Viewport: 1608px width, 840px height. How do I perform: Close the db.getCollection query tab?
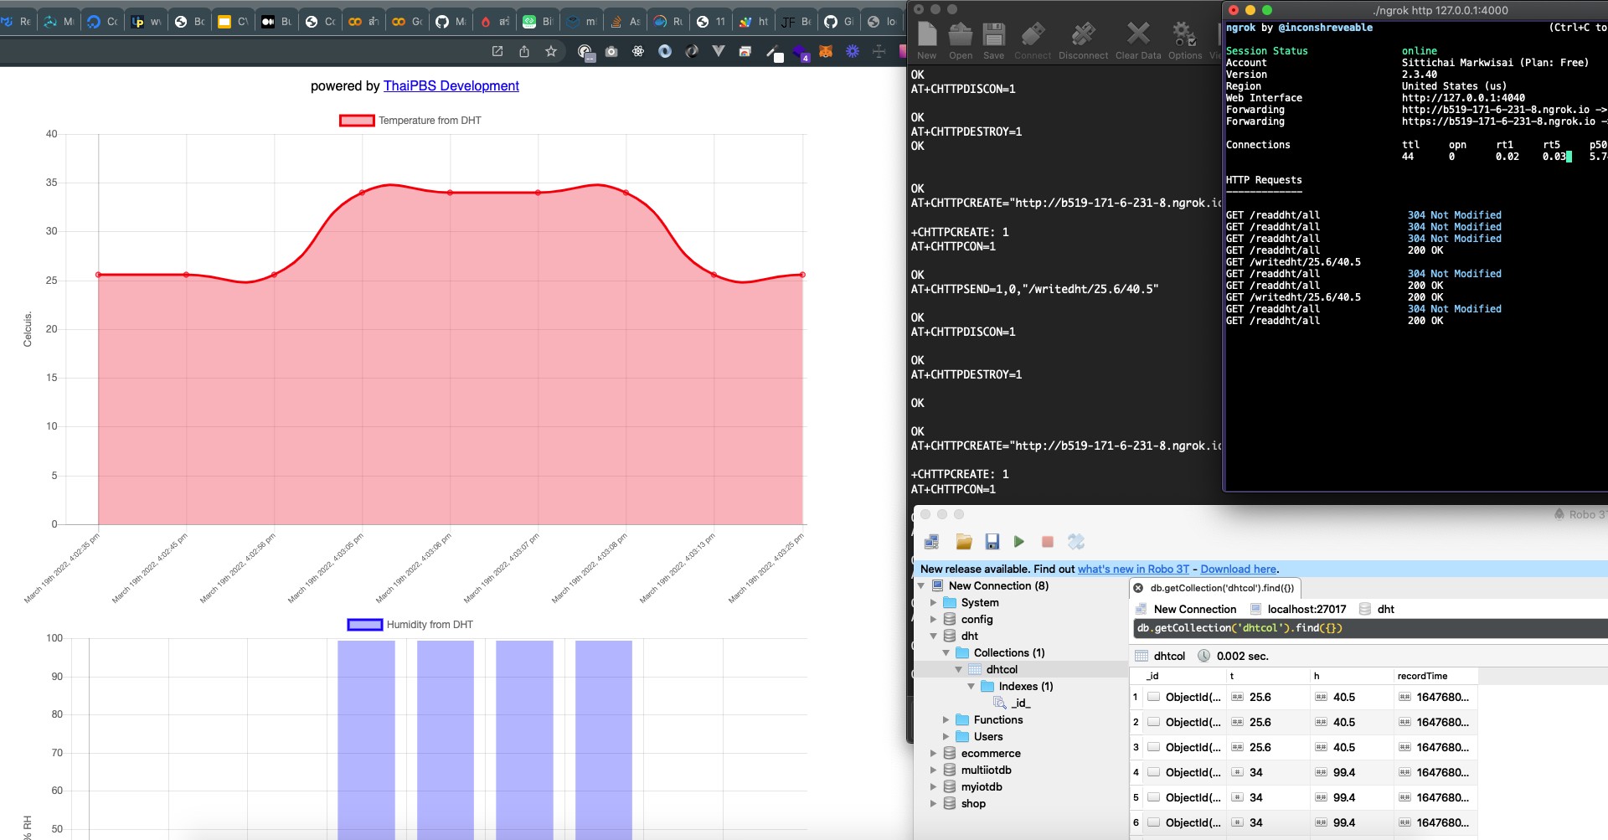(1139, 588)
